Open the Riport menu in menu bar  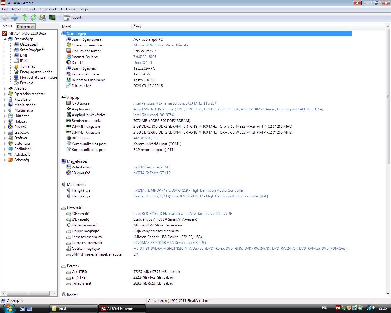tap(30, 9)
